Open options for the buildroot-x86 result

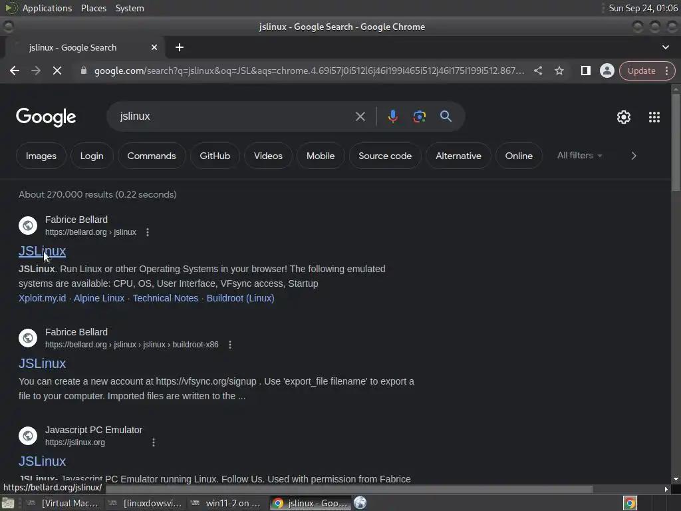coord(229,345)
